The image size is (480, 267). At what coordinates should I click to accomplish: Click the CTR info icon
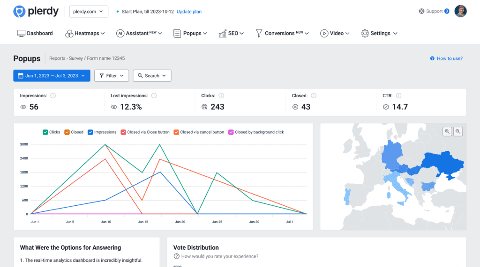click(398, 95)
